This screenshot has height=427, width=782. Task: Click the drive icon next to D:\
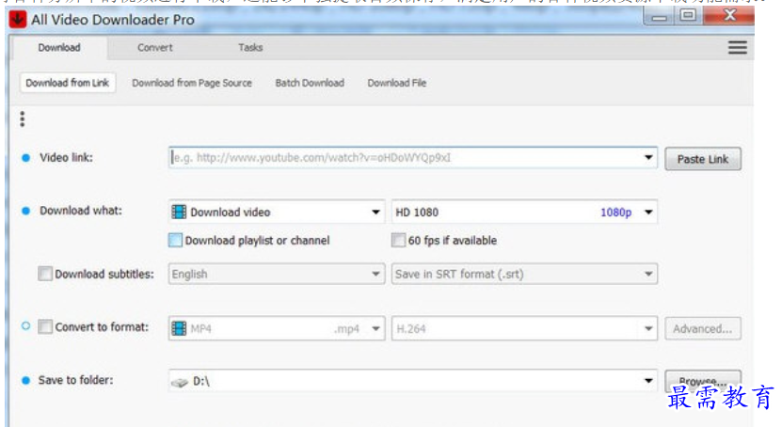point(180,382)
